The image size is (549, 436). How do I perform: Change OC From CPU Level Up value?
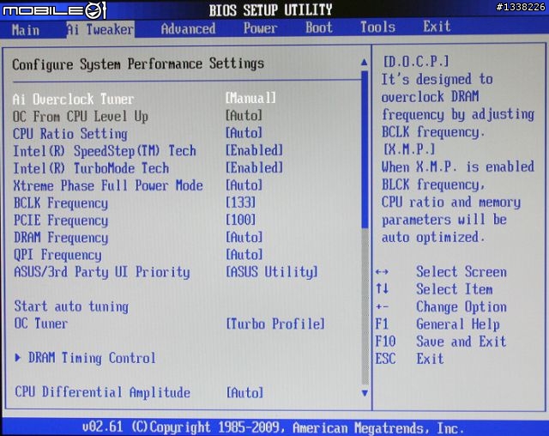tap(244, 115)
